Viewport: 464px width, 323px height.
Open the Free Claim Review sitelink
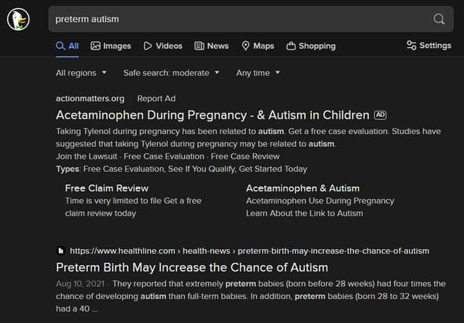107,188
